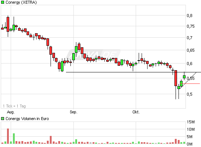
Task: Click the 0,7 price axis label
Action: click(x=189, y=38)
